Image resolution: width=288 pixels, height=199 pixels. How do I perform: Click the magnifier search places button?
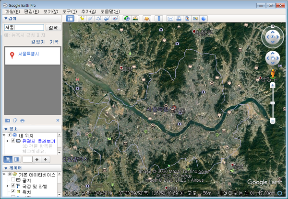(8, 159)
